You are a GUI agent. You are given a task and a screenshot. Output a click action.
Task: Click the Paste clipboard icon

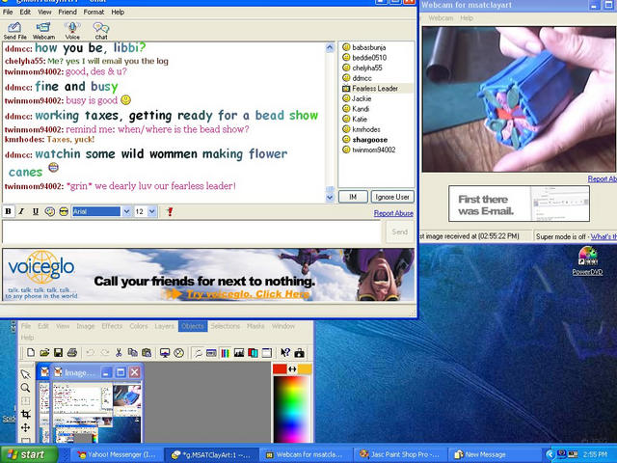click(147, 353)
